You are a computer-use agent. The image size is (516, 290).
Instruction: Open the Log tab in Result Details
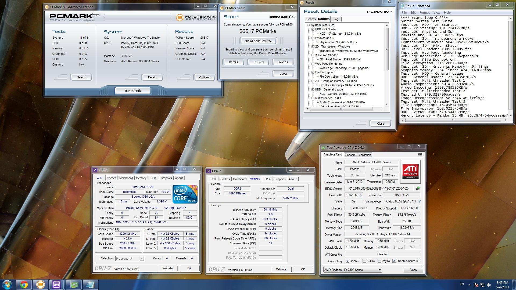(336, 19)
